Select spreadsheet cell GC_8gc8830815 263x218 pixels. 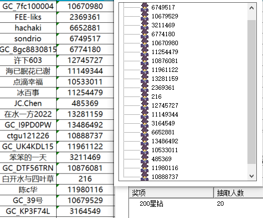point(28,50)
